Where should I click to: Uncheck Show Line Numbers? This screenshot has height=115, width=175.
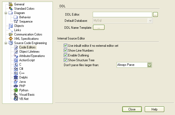[x=65, y=51]
